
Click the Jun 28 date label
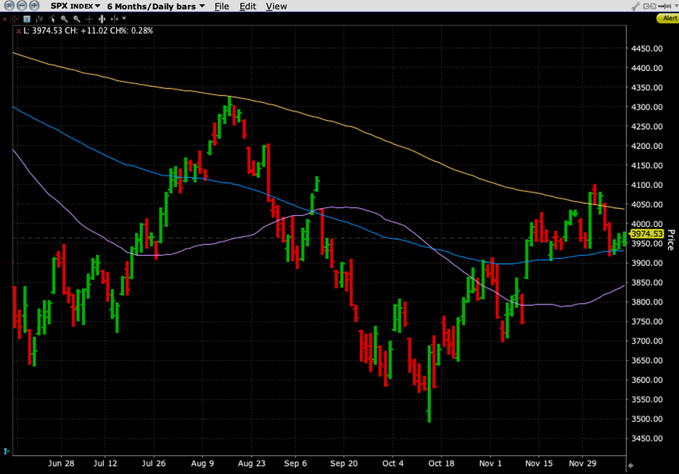[61, 464]
